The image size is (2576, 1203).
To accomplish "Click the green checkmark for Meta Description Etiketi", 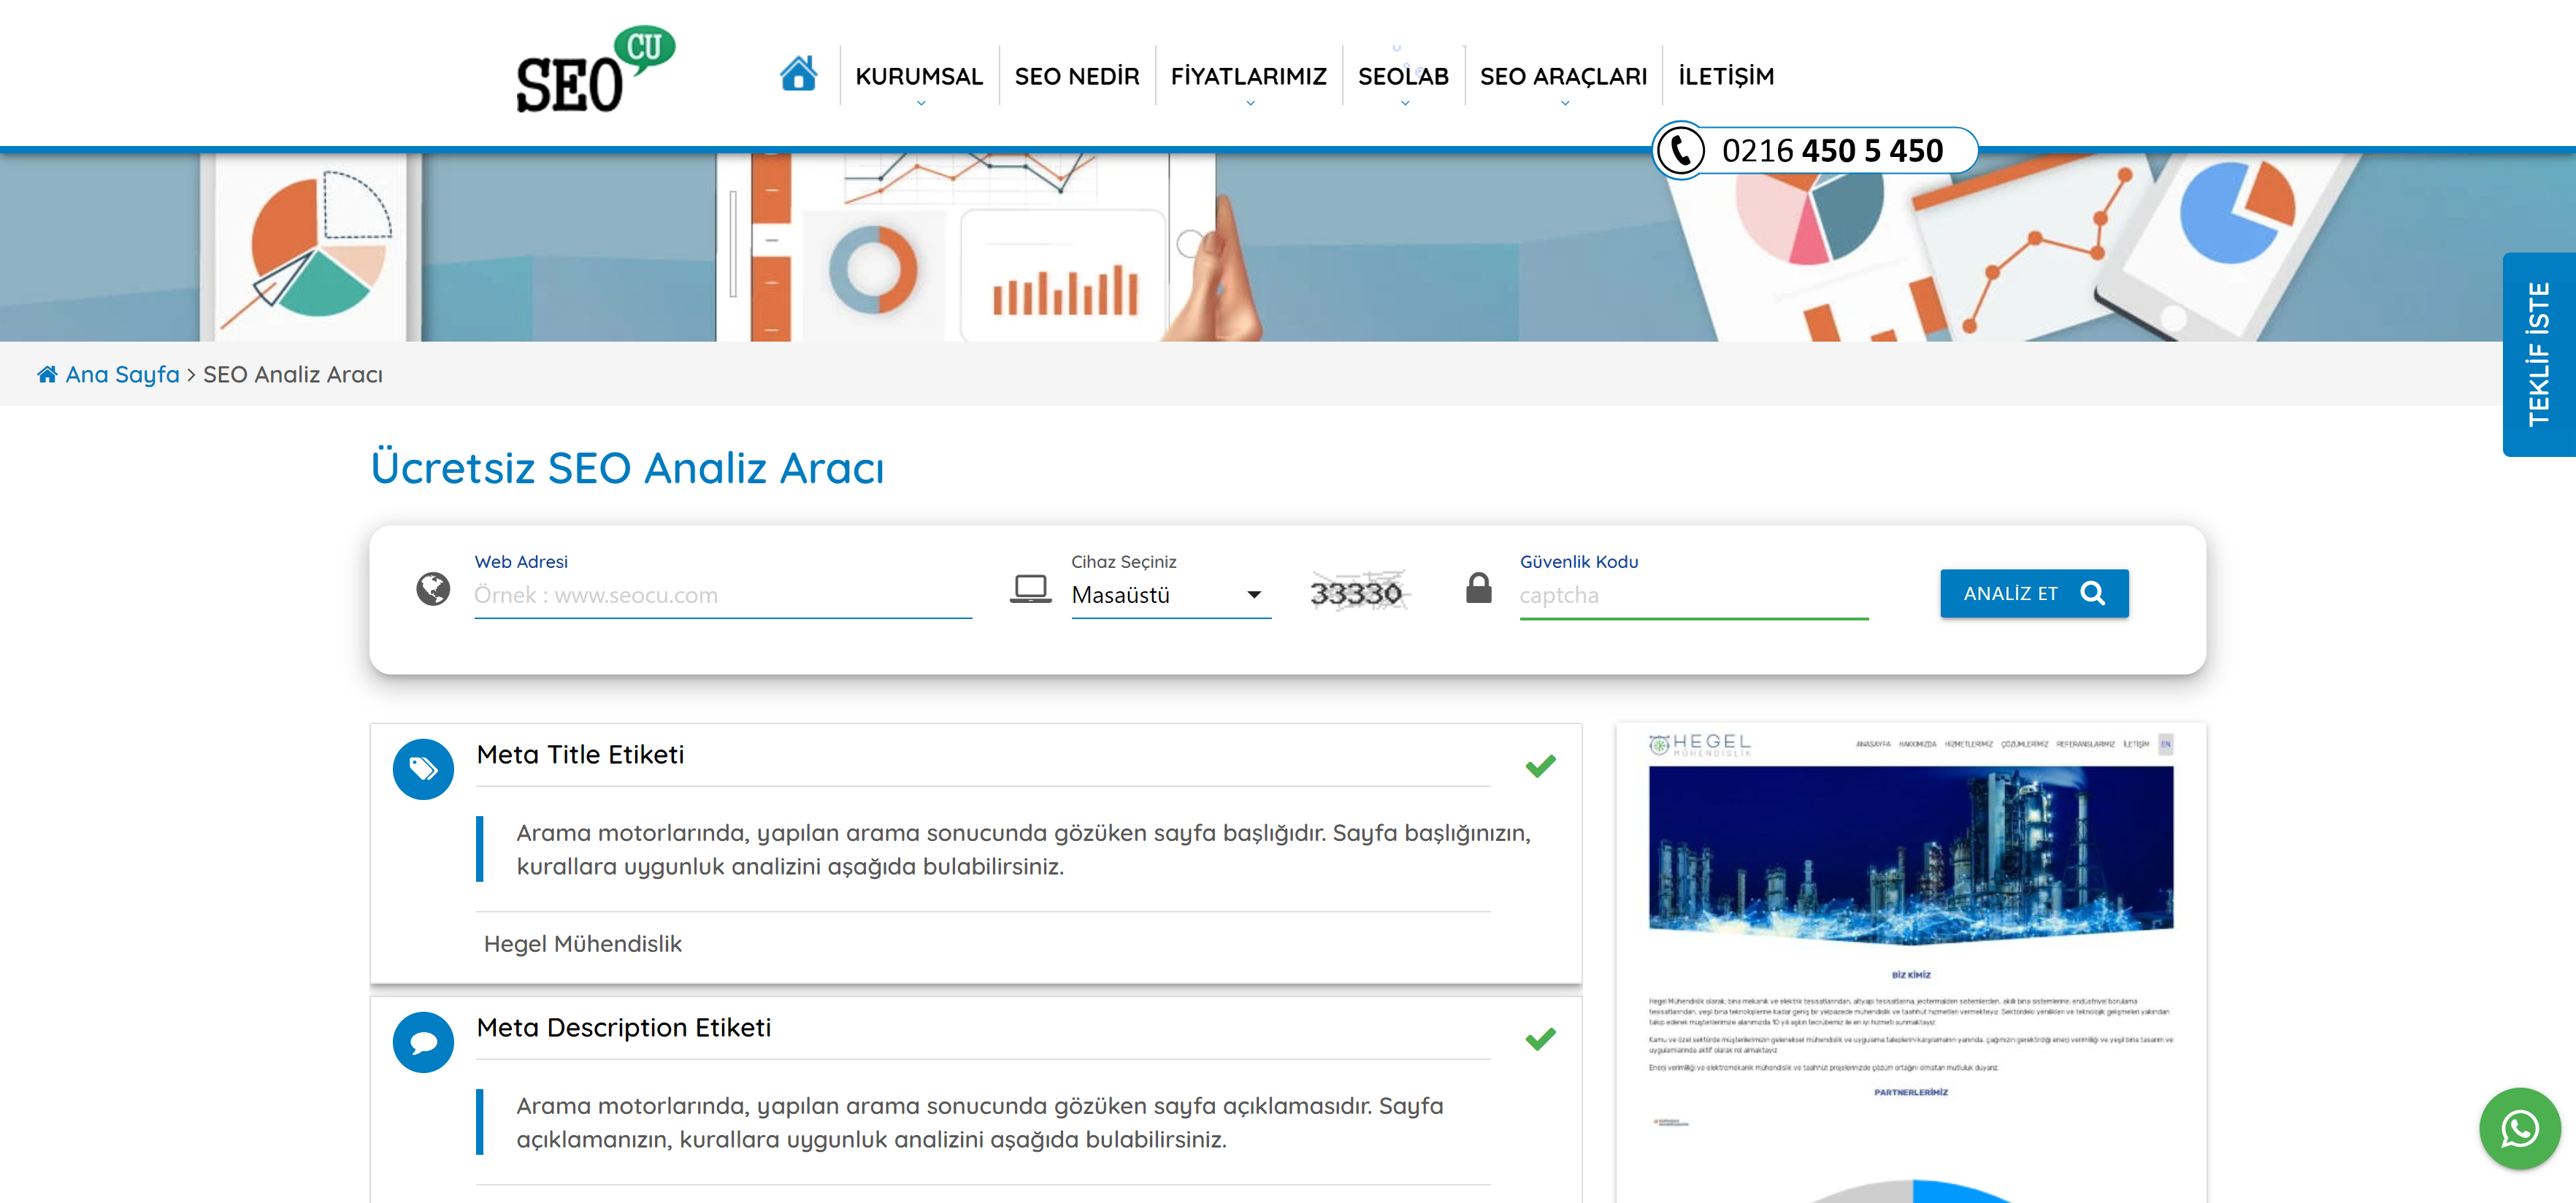I will coord(1540,1039).
